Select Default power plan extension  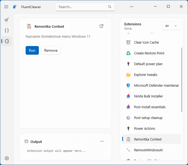(152, 64)
